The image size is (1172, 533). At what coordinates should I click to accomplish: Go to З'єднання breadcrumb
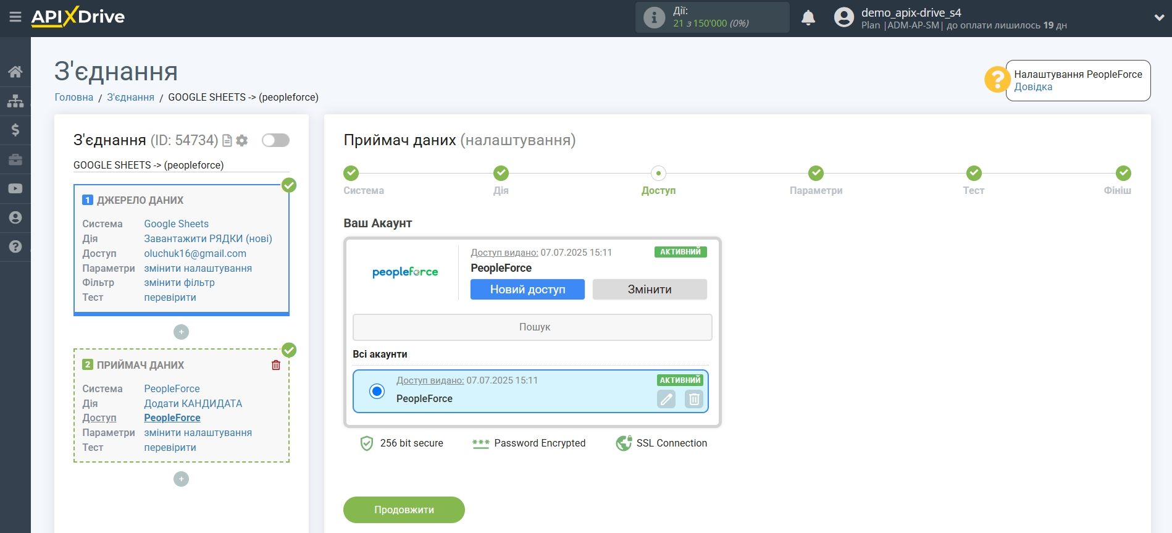131,97
